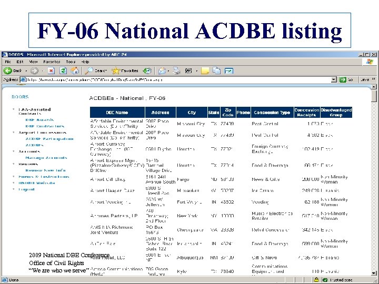Click the Fargo city cell
379x284 pixels.
pyautogui.click(x=183, y=179)
